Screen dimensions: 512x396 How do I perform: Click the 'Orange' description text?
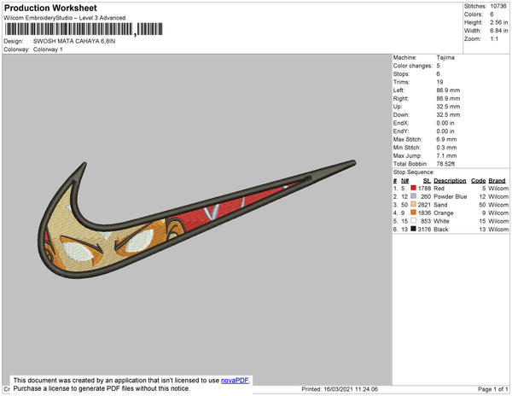444,213
